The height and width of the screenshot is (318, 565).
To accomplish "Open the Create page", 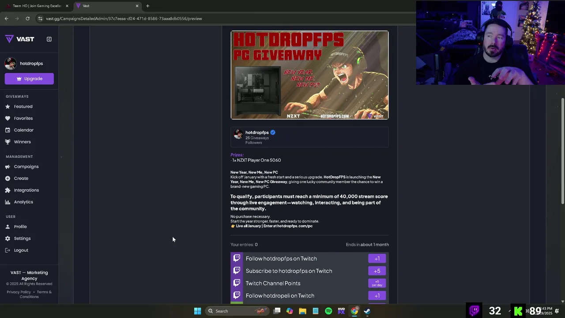I will coord(21,178).
